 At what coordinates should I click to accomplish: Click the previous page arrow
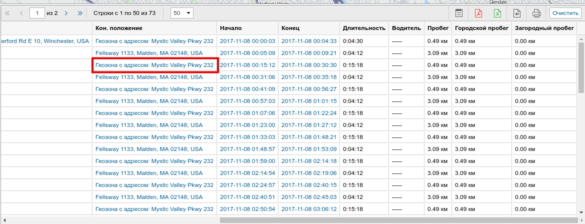point(21,13)
